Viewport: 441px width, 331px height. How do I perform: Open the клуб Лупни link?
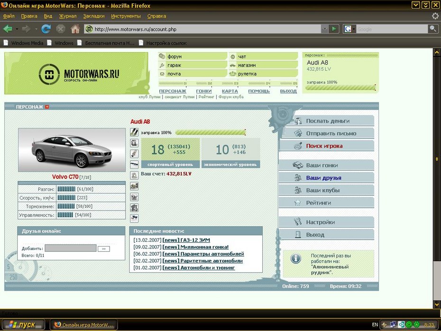click(149, 97)
